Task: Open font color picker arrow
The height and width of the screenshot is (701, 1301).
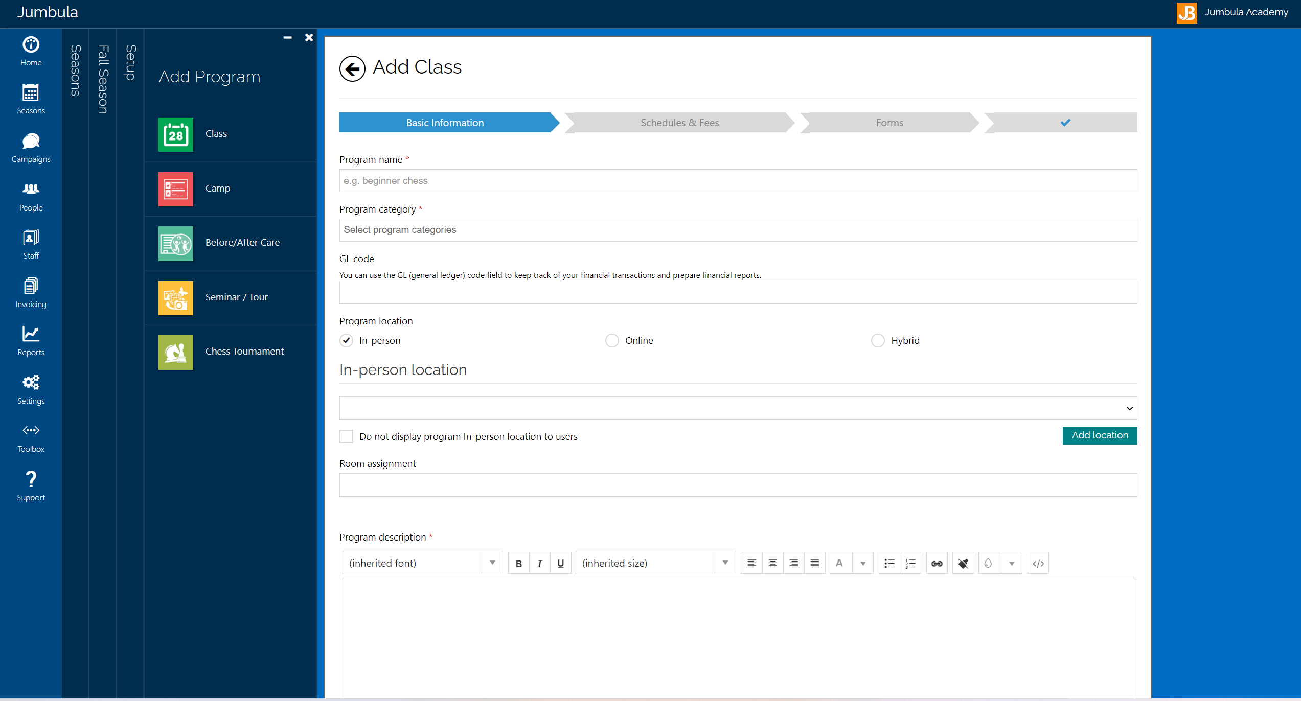Action: [863, 563]
